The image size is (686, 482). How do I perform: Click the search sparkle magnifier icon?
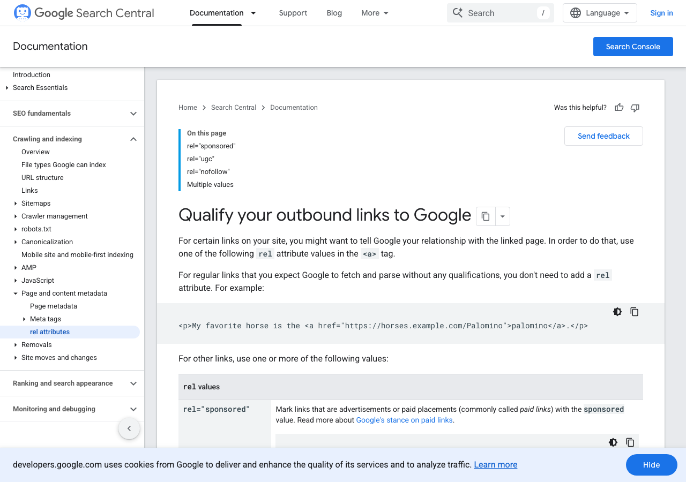pos(457,13)
